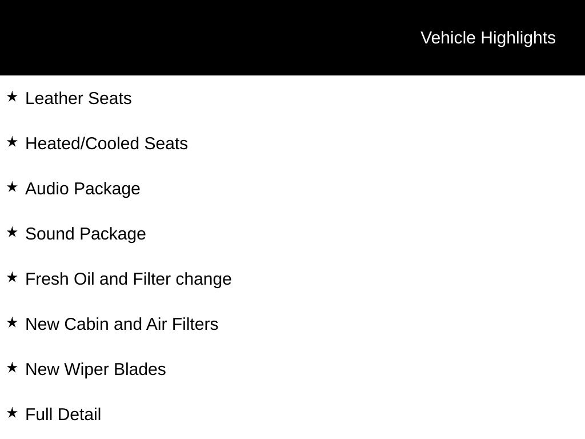The height and width of the screenshot is (439, 585).
Task: Click the Vehicle Highlights title text
Action: pos(488,38)
